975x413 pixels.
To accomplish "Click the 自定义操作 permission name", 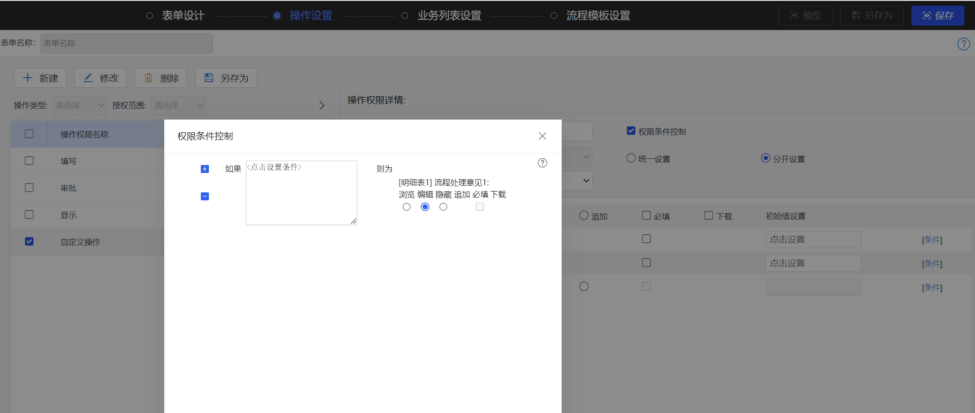I will pyautogui.click(x=80, y=242).
